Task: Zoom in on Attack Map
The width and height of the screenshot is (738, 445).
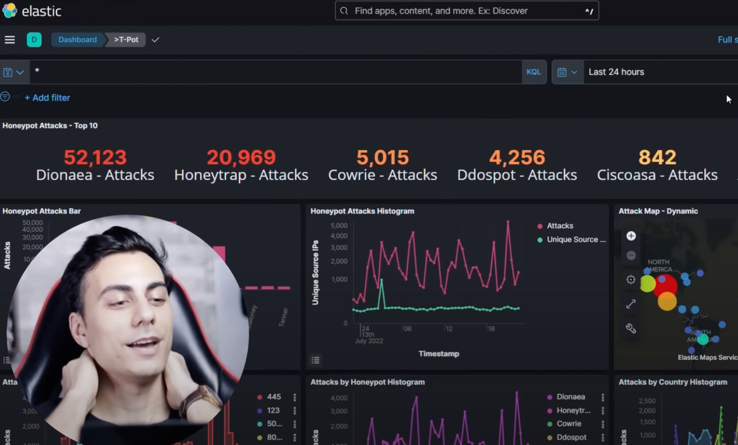Action: 631,236
